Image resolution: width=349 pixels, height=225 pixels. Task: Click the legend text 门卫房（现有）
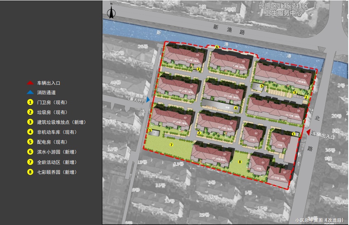[x=52, y=102]
